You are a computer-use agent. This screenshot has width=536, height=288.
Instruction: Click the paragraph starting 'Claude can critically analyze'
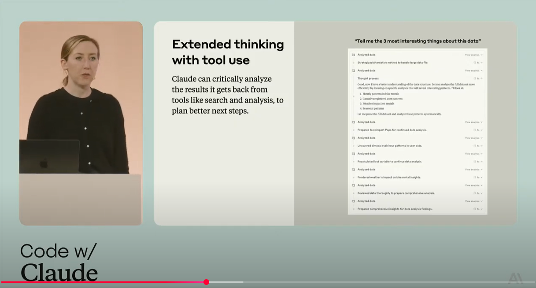(227, 95)
